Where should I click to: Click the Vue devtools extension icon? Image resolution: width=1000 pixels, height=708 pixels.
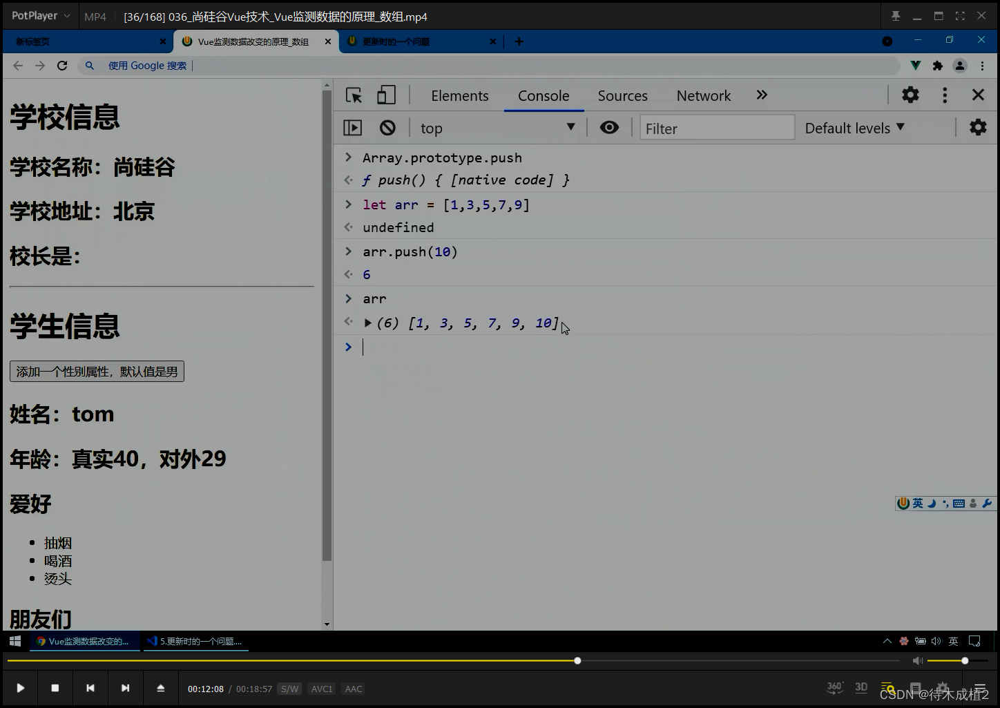coord(915,66)
